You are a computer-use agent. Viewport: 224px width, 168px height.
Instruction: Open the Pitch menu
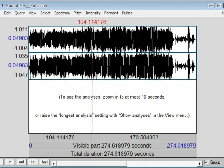(x=78, y=13)
